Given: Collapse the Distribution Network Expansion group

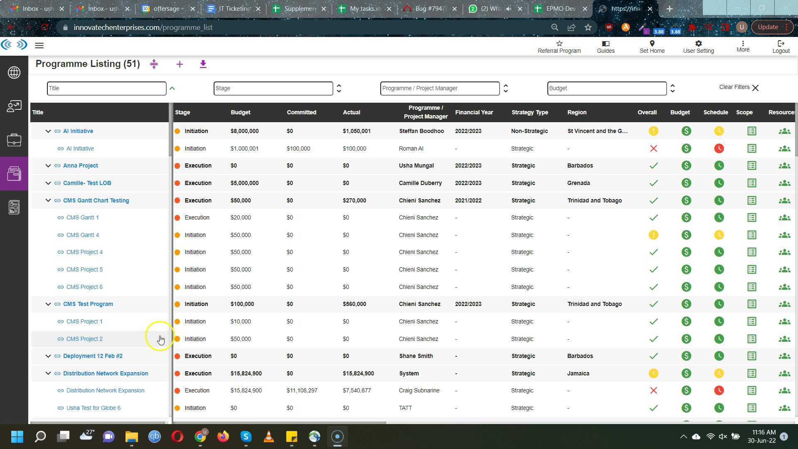Looking at the screenshot, I should pos(48,373).
